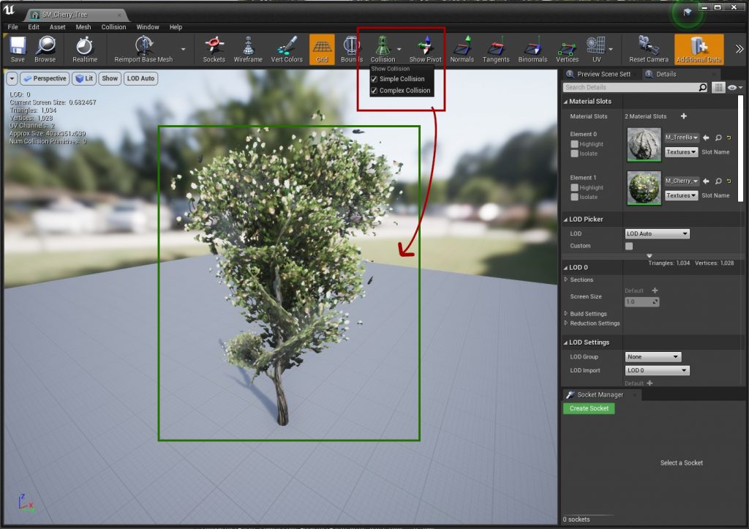Screen dimensions: 749x529
Task: Open the Mesh menu
Action: 83,27
